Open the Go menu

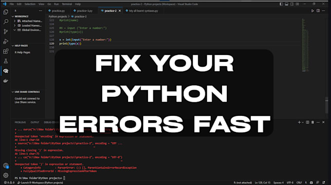[49, 4]
